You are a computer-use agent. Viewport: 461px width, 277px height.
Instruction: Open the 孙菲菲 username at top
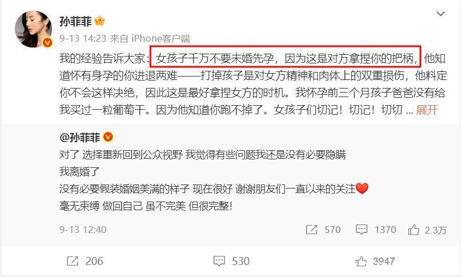[75, 22]
